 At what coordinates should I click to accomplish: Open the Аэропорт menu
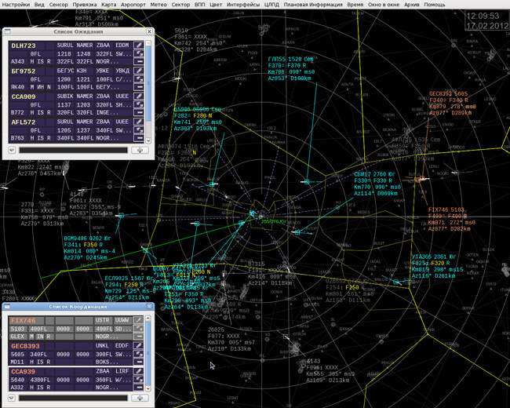[x=133, y=5]
